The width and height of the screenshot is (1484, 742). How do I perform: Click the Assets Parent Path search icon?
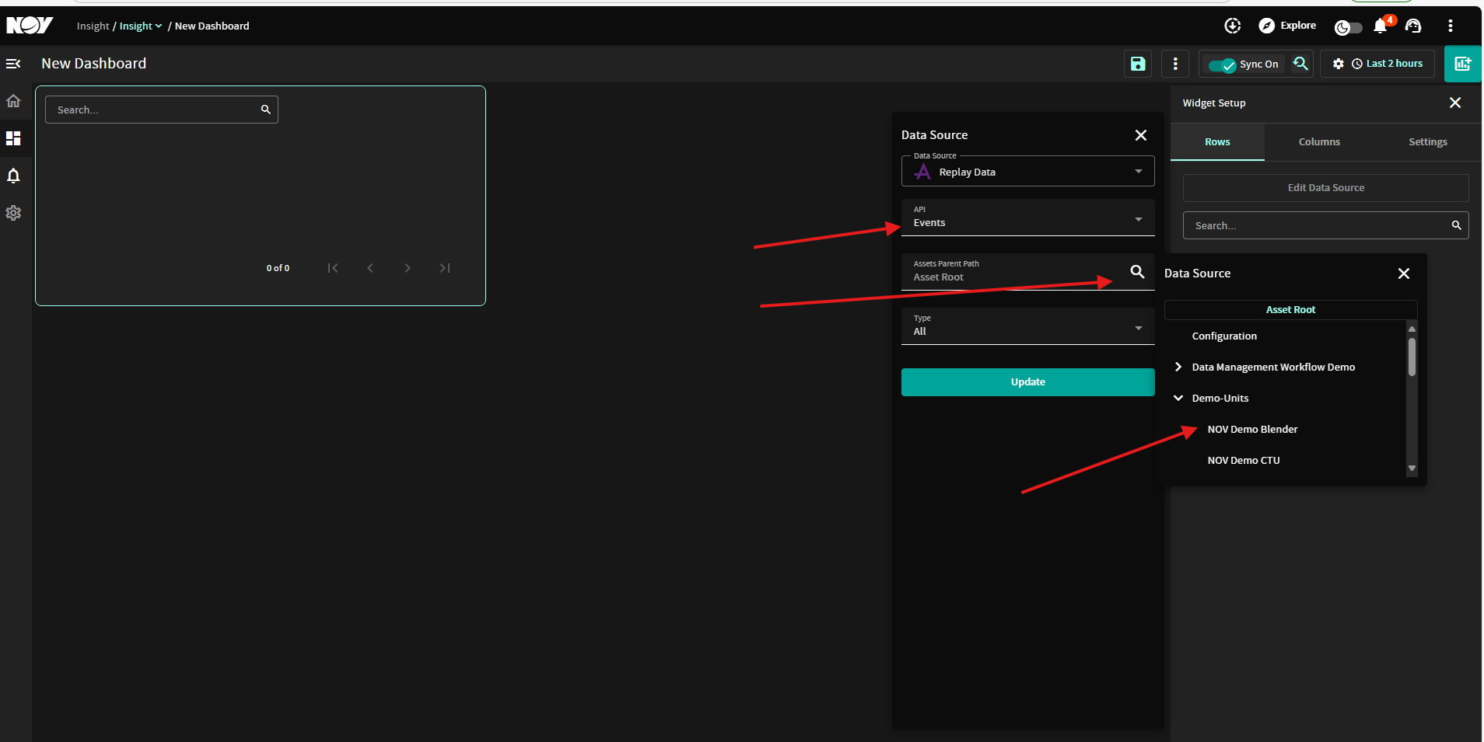pos(1137,271)
